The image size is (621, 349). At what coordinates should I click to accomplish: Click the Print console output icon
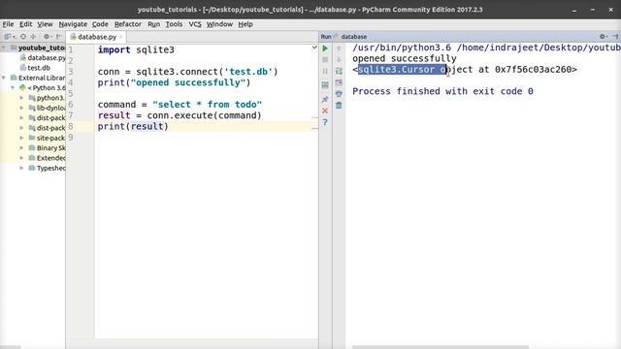tap(339, 94)
